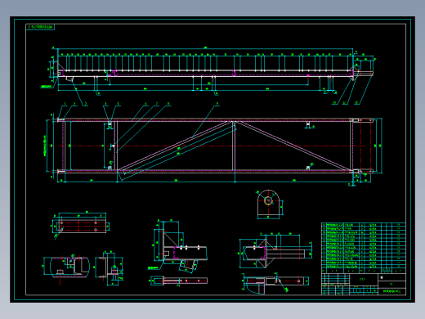Click part balloon number 3 leader label
Image resolution: width=425 pixels, height=319 pixels.
click(86, 104)
